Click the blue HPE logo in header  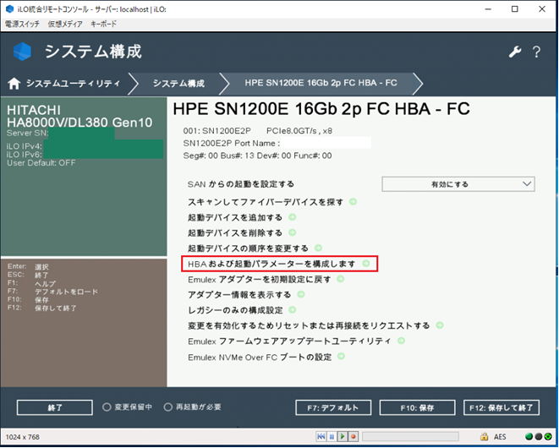coord(22,52)
